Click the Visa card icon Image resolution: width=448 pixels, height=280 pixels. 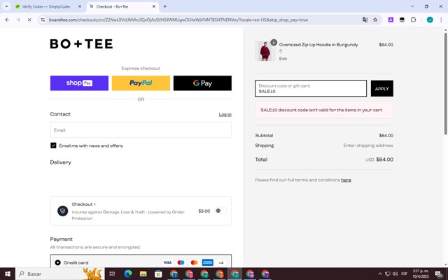167,262
